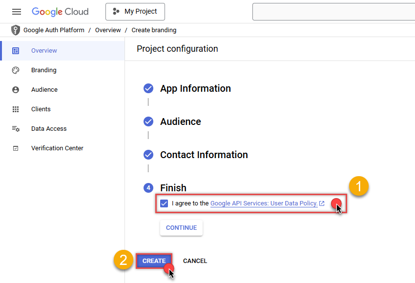This screenshot has width=415, height=283.
Task: Click the CREATE button
Action: coord(154,261)
